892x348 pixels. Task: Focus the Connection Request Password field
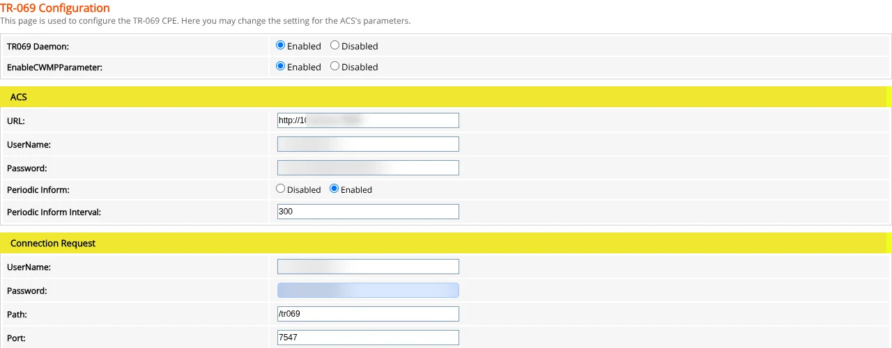pyautogui.click(x=368, y=290)
